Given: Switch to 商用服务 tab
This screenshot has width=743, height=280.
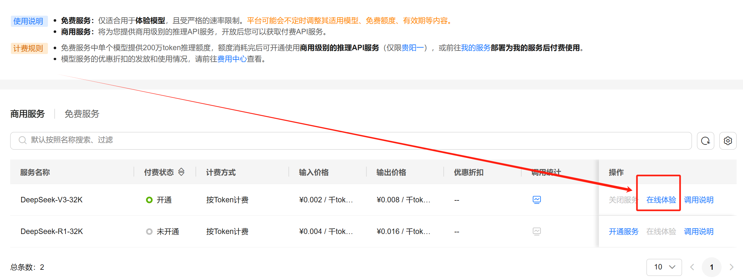Looking at the screenshot, I should [x=27, y=114].
